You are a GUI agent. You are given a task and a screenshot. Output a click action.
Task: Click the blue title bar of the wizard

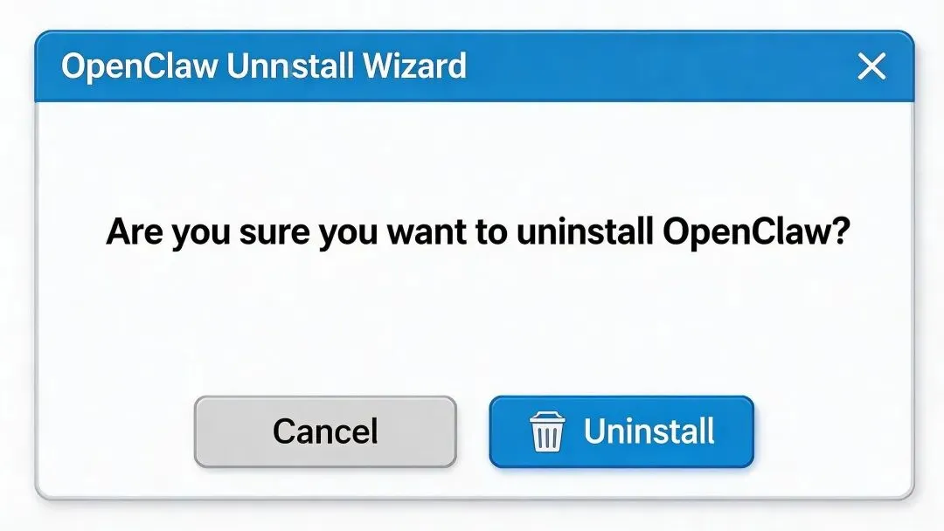click(475, 66)
